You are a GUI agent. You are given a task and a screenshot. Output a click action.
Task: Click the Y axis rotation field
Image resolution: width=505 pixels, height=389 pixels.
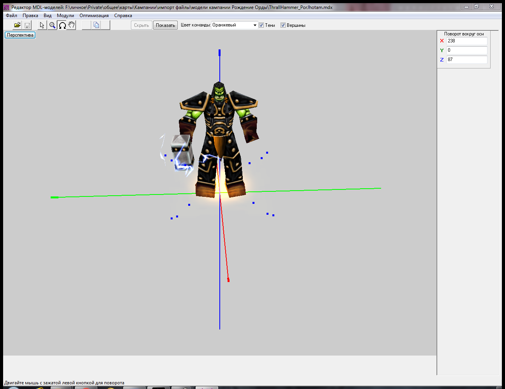click(467, 50)
